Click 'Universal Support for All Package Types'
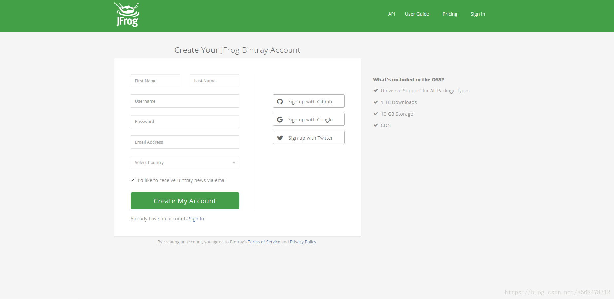Screen dimensions: 614x299 click(x=425, y=91)
